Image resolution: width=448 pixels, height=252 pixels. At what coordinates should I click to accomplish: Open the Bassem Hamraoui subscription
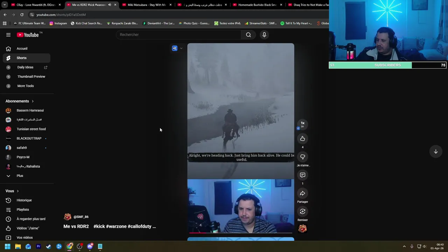[27, 111]
